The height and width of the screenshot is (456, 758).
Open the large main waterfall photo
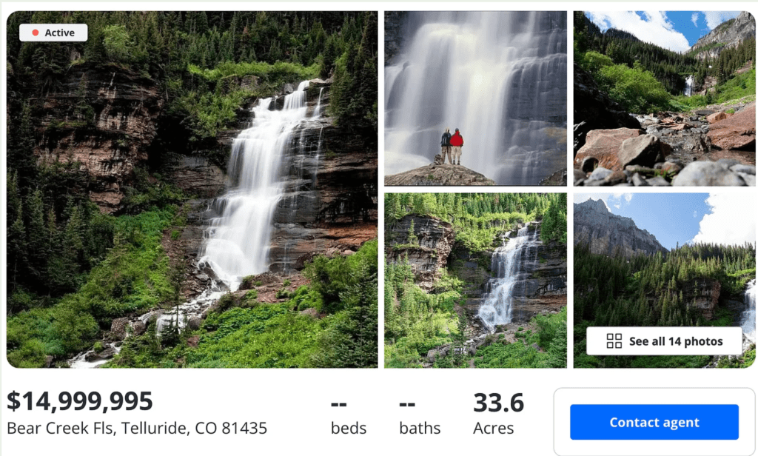[192, 190]
